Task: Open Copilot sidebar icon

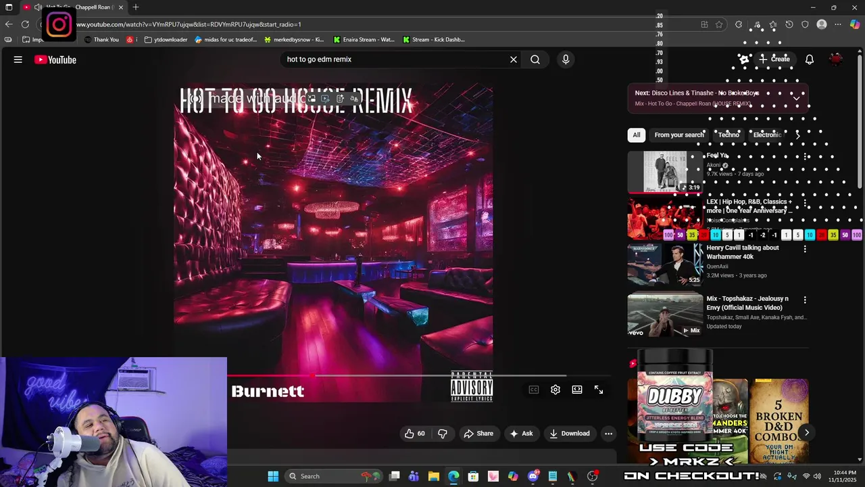Action: [855, 24]
